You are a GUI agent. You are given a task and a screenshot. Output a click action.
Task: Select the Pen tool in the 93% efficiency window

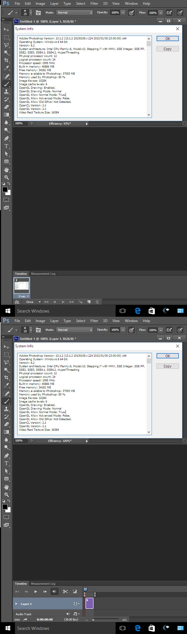(6, 138)
